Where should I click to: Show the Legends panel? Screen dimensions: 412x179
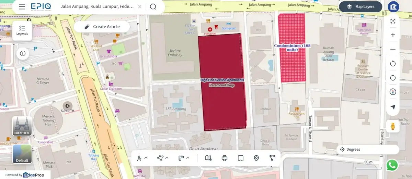pos(22,30)
